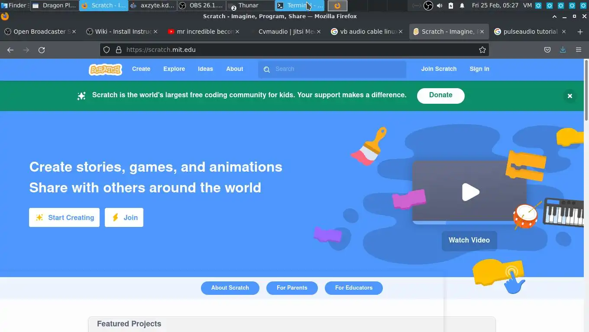Click Sign in
The image size is (589, 332).
pyautogui.click(x=479, y=69)
